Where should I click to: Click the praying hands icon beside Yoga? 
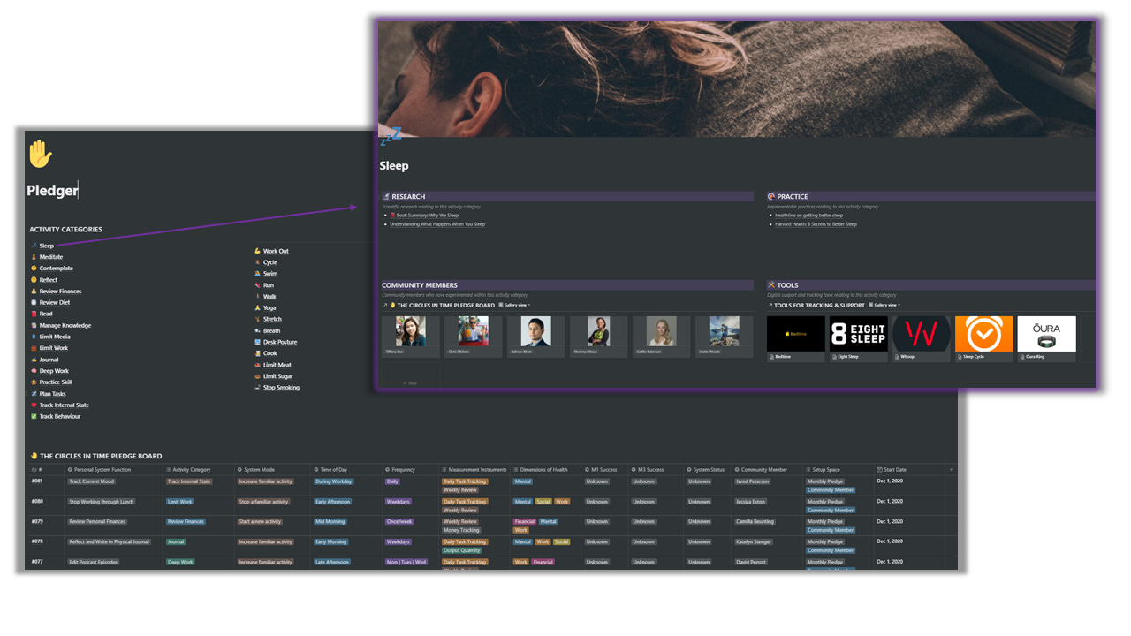point(258,308)
